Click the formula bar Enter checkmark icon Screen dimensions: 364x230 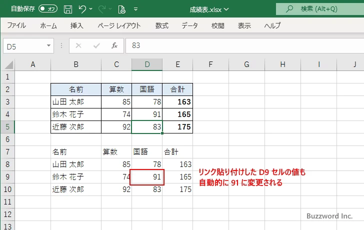click(96, 45)
